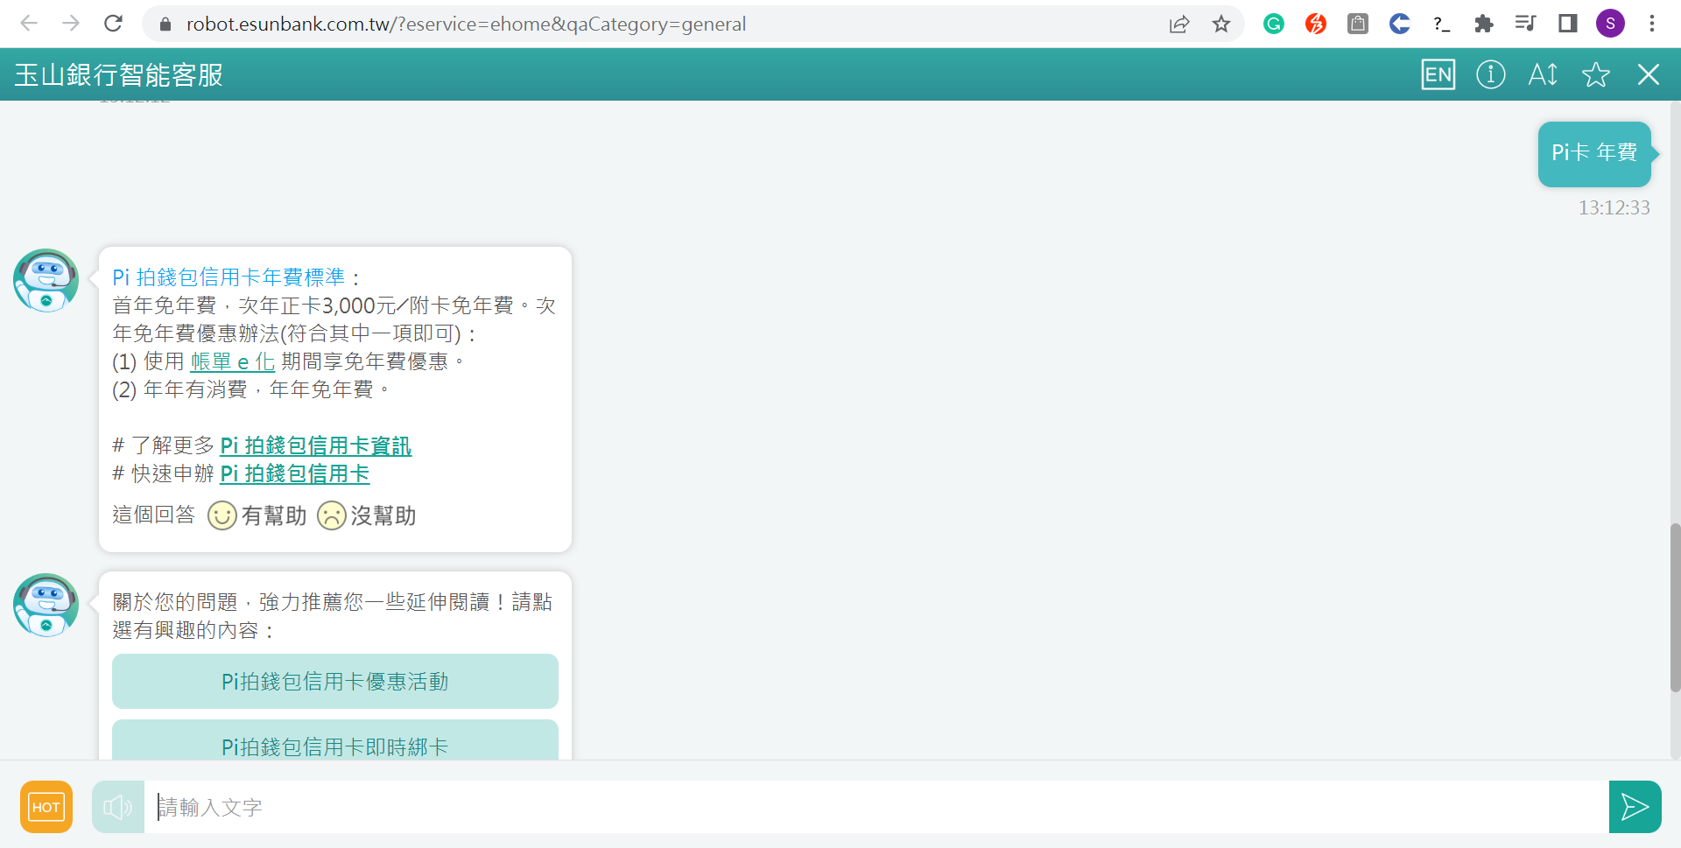Mark answer 沒幫助 sad face
Screen dimensions: 1681x848
click(331, 515)
